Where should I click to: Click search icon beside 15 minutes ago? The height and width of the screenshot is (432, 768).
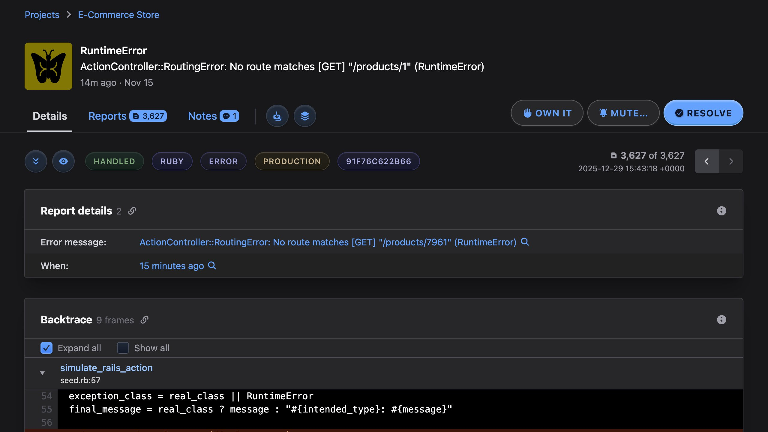(x=212, y=265)
